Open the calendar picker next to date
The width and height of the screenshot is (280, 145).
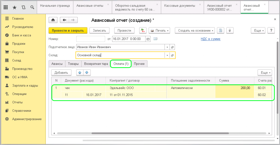pos(148,39)
